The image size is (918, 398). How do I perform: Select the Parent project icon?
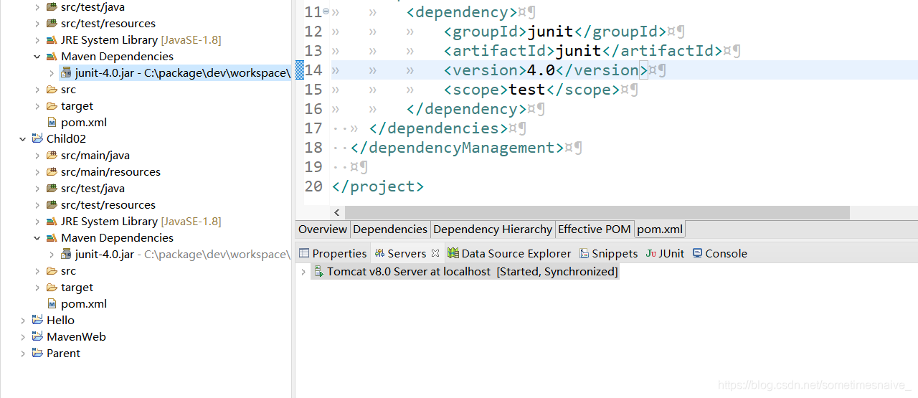[x=37, y=353]
